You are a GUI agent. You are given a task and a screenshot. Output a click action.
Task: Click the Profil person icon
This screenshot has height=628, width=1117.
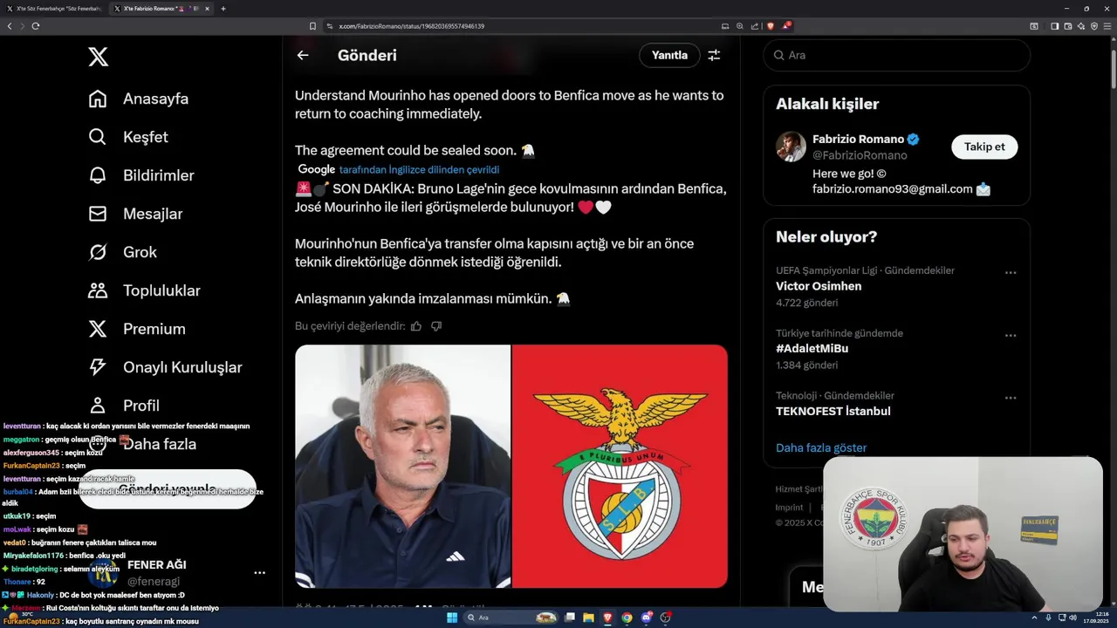(98, 406)
